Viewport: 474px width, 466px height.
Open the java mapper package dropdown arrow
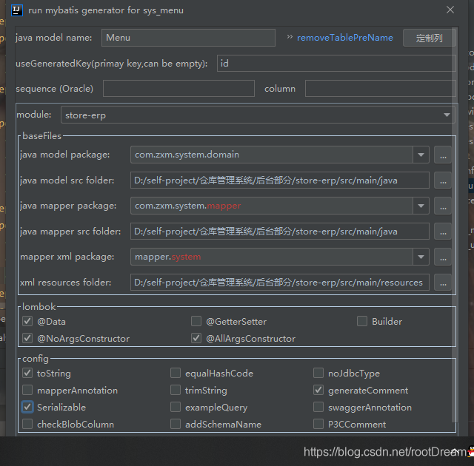coord(421,206)
